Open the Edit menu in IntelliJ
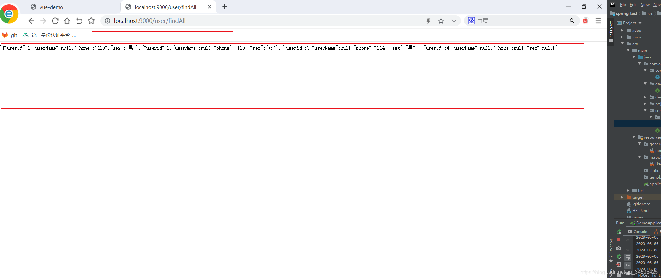661x278 pixels. (633, 5)
